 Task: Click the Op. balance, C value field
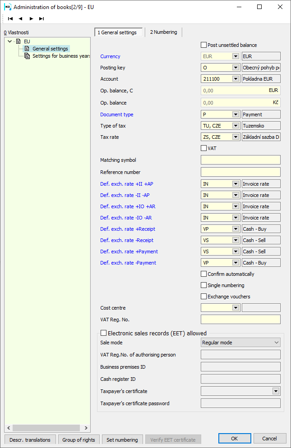[x=240, y=91]
